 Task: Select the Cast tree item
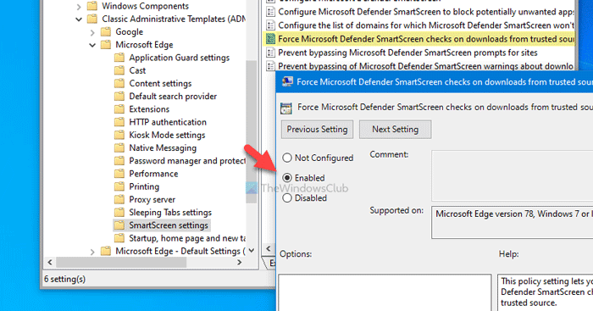[x=137, y=70]
